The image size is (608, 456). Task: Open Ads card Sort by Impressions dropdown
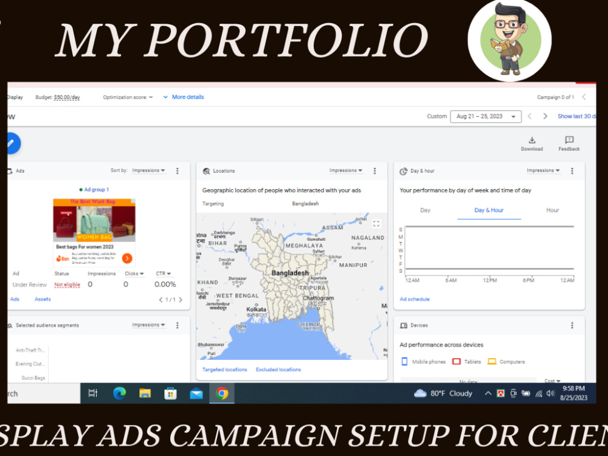click(x=148, y=170)
